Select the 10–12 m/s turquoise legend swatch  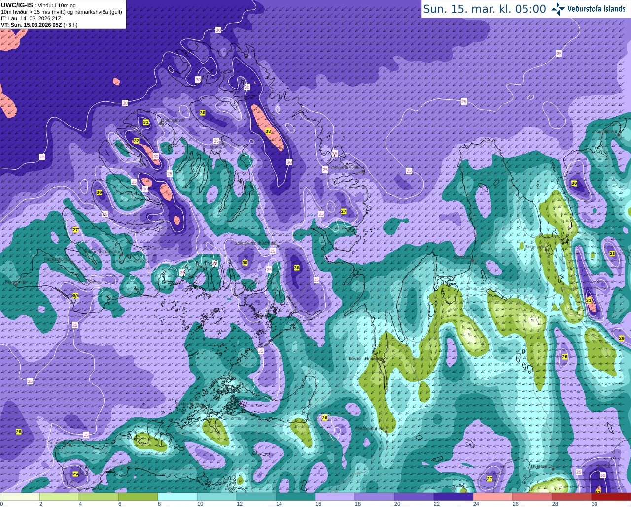pos(217,497)
